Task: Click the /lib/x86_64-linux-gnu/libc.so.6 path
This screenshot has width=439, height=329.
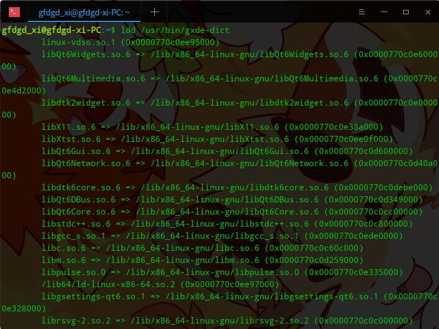Action: point(182,248)
